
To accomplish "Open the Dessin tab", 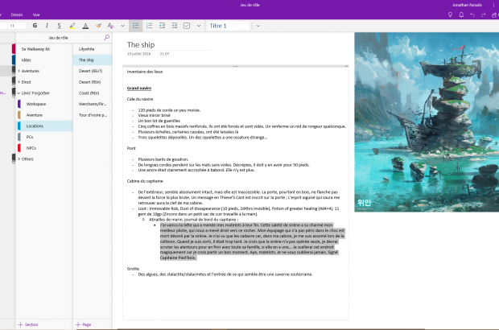I will (17, 14).
